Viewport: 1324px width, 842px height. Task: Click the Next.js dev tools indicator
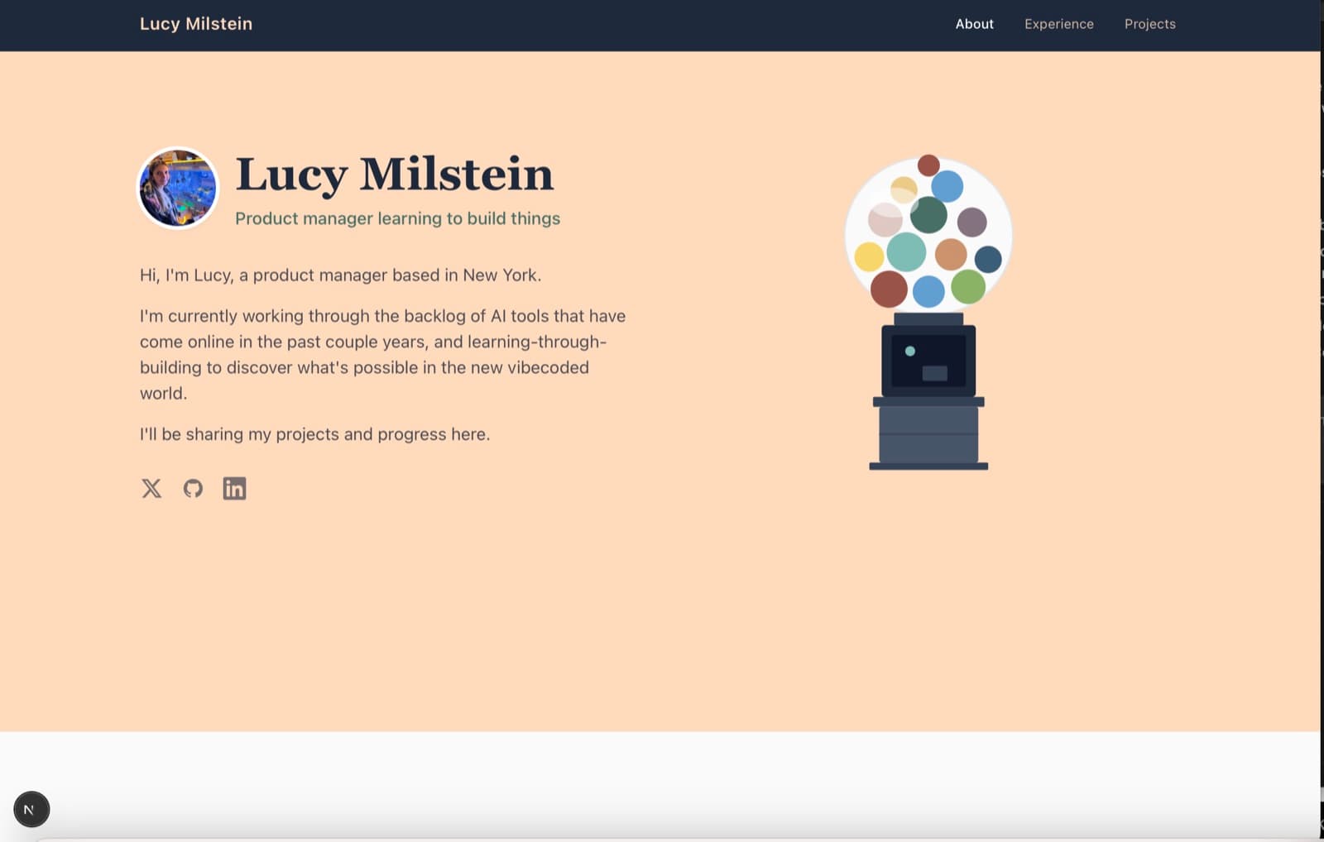[31, 809]
